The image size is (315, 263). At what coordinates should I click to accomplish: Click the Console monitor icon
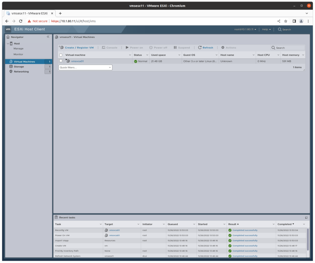pyautogui.click(x=103, y=47)
